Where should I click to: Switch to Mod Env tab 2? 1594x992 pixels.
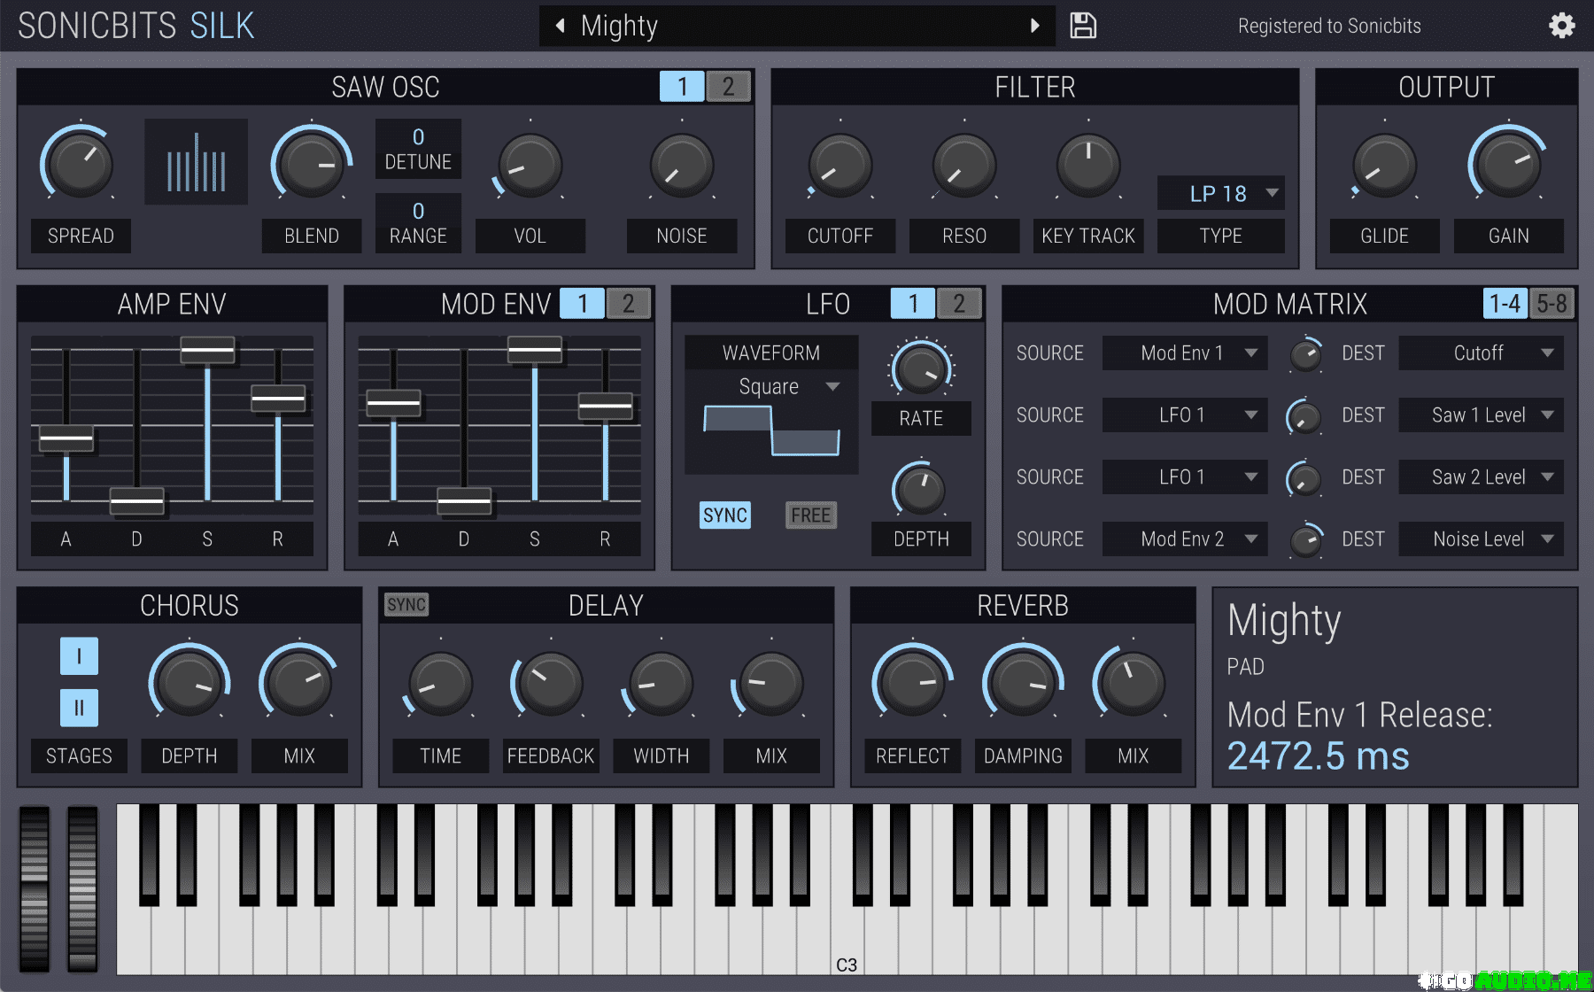pos(628,303)
